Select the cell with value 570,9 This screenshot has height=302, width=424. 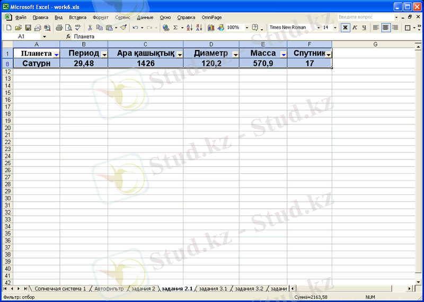tap(263, 64)
